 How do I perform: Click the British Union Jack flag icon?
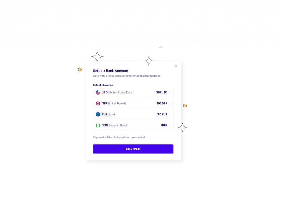(x=98, y=103)
